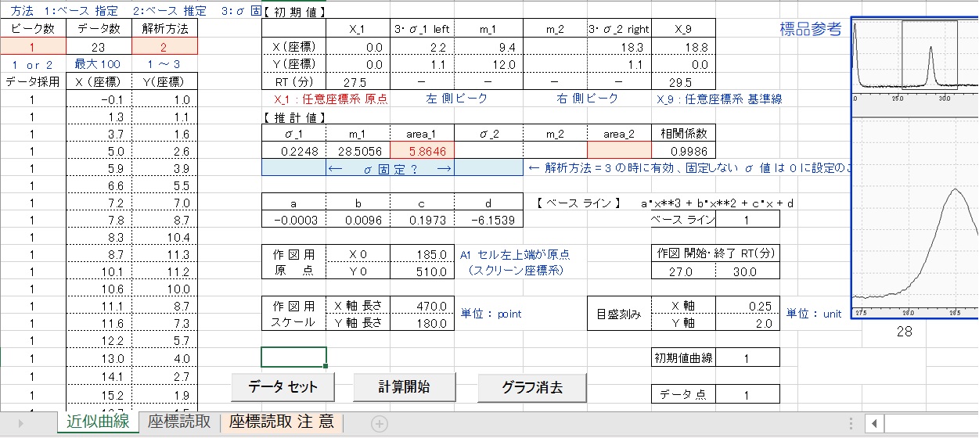Select Y coordinate data cell 10.4
The image size is (979, 438).
click(165, 237)
